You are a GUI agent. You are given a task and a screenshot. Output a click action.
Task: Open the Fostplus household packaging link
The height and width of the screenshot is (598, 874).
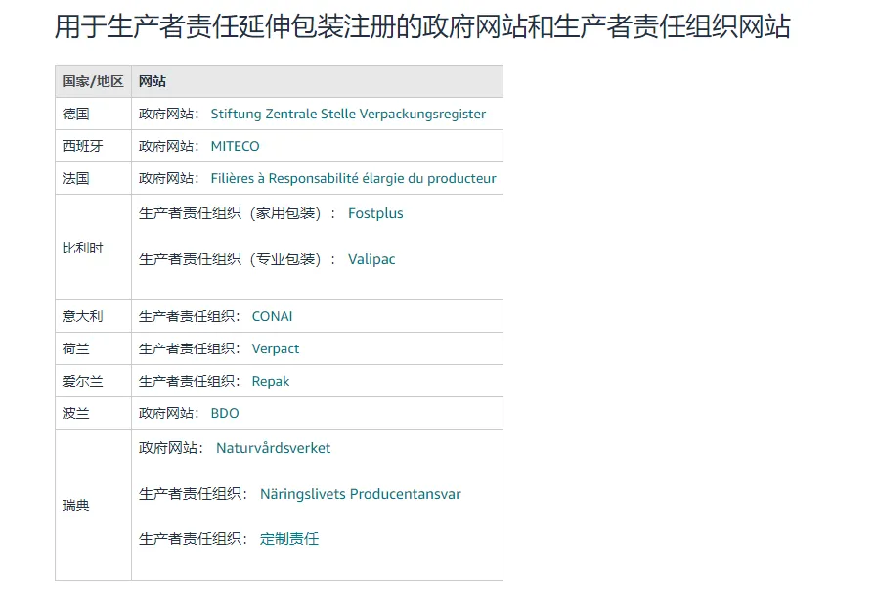pos(375,213)
